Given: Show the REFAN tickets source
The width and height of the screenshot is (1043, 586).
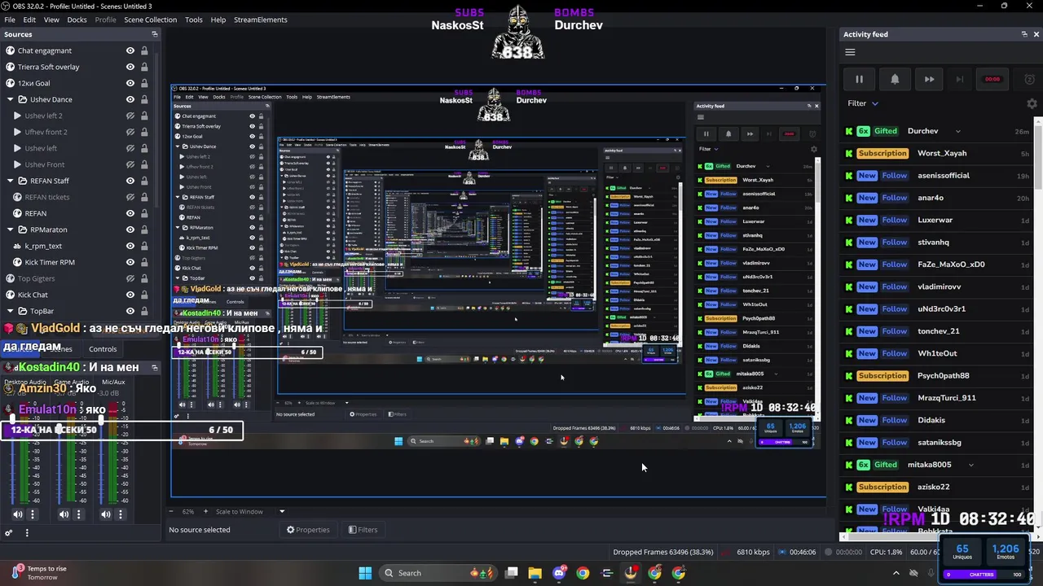Looking at the screenshot, I should coord(130,197).
